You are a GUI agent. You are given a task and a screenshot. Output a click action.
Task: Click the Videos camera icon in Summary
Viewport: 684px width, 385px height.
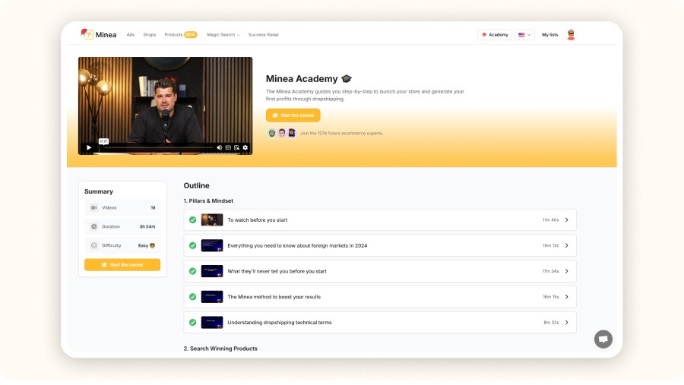click(93, 207)
